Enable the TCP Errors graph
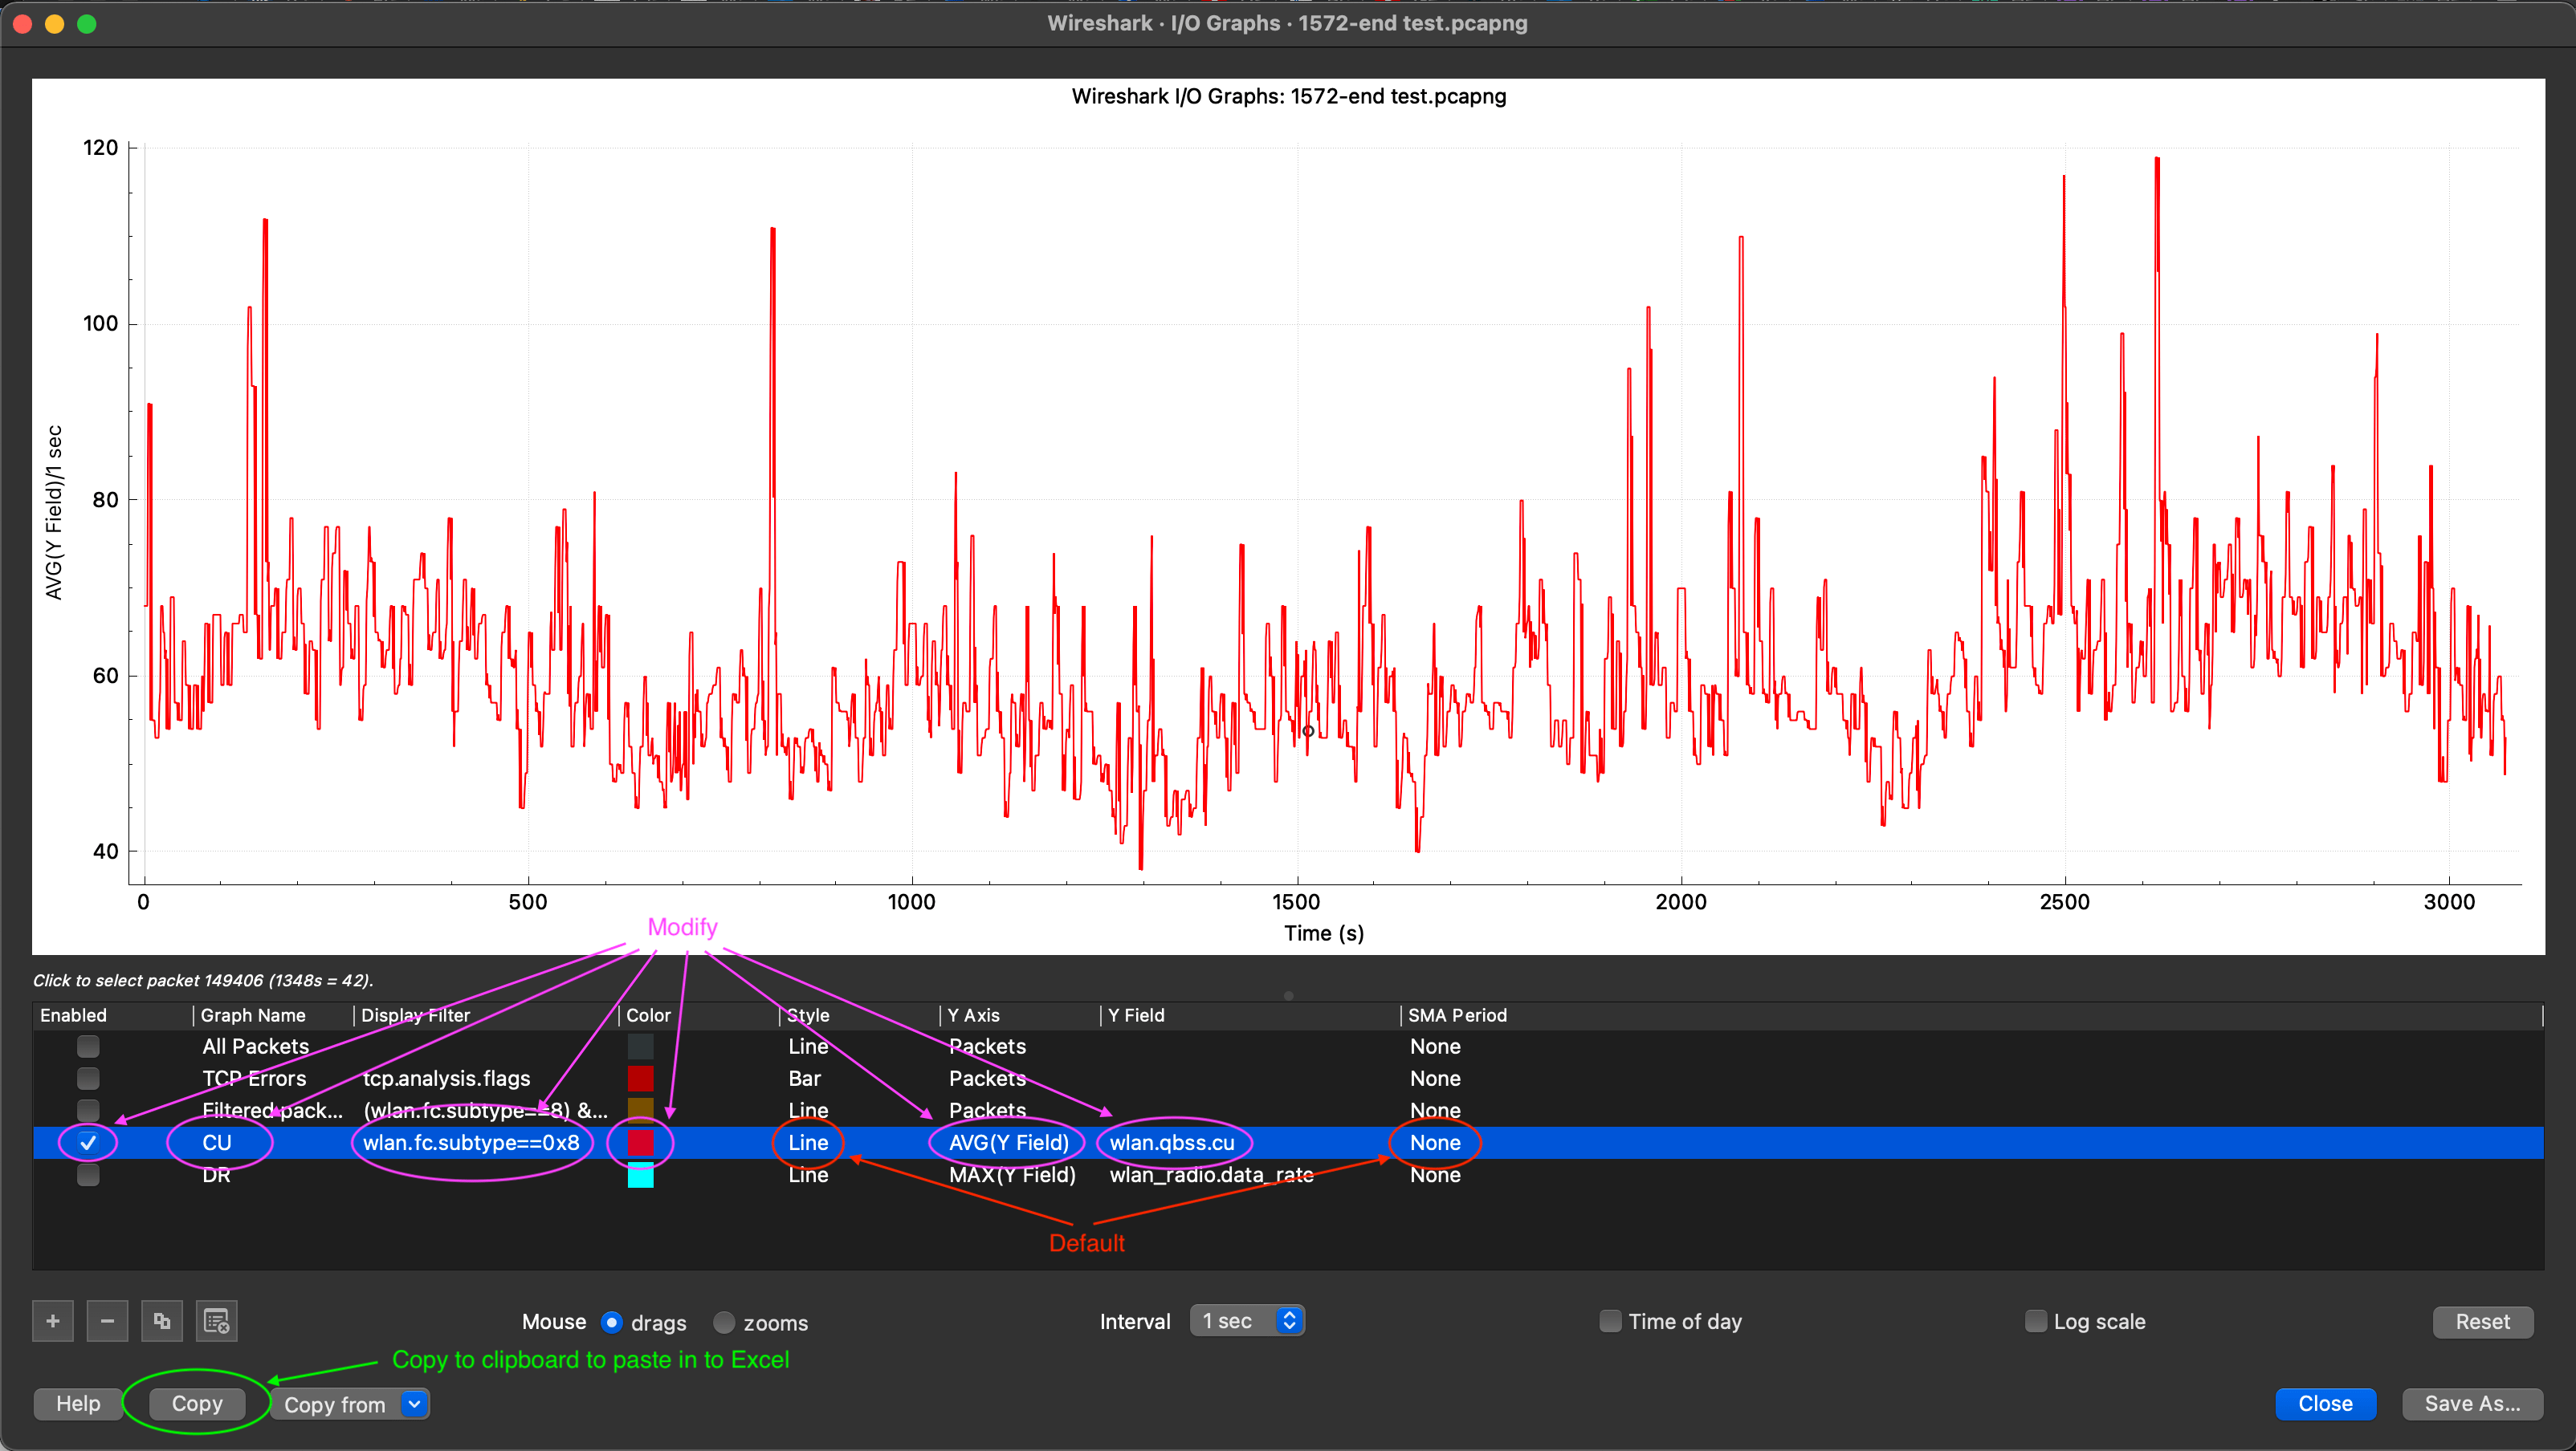 (88, 1079)
